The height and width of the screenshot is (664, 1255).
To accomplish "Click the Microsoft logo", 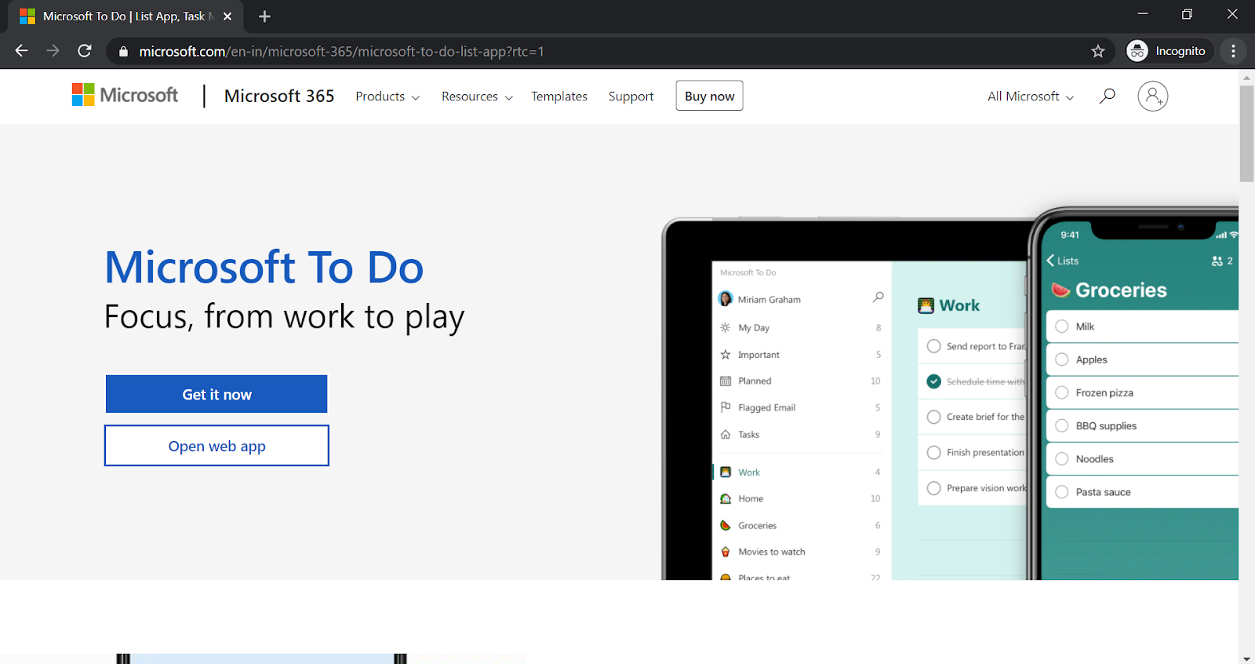I will (x=125, y=95).
